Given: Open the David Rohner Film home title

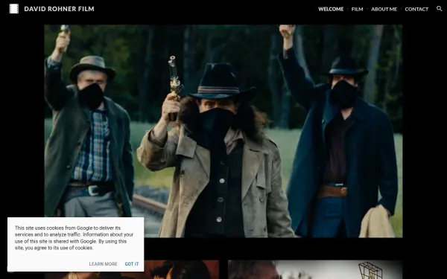Looking at the screenshot, I should [x=59, y=9].
